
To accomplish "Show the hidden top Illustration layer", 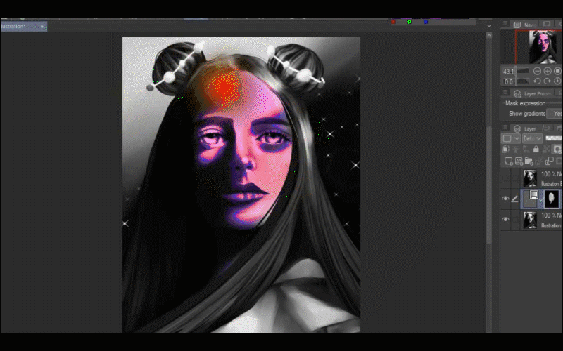I will point(505,178).
